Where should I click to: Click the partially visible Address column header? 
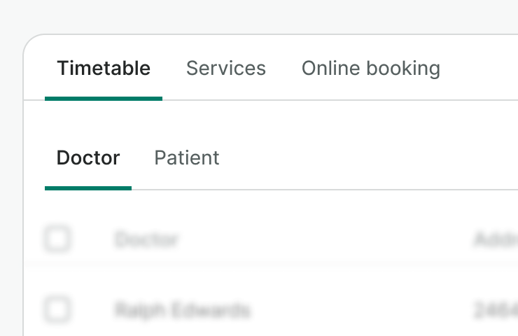pos(496,240)
